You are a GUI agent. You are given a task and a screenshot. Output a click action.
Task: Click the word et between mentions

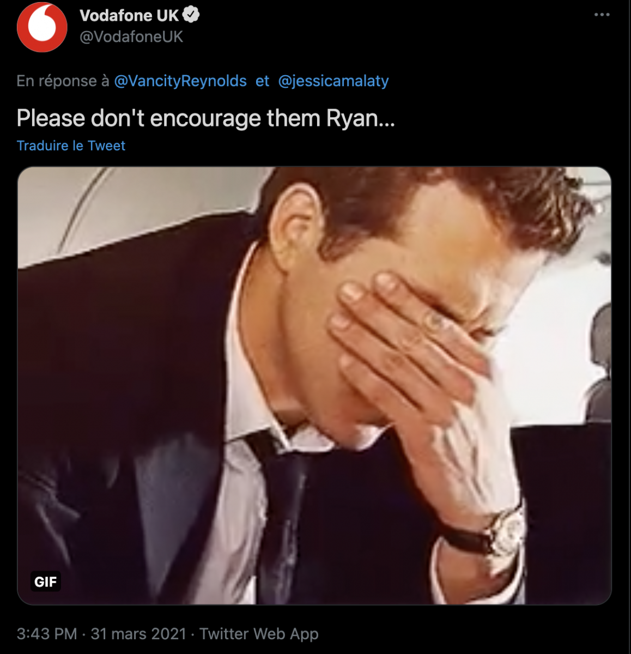(262, 81)
